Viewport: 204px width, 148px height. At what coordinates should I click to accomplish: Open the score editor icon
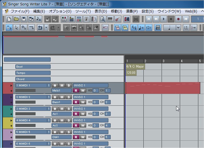[x=86, y=19]
